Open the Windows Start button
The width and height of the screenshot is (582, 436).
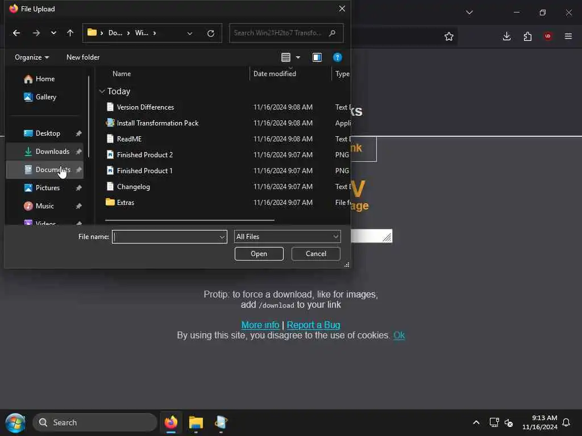(15, 422)
